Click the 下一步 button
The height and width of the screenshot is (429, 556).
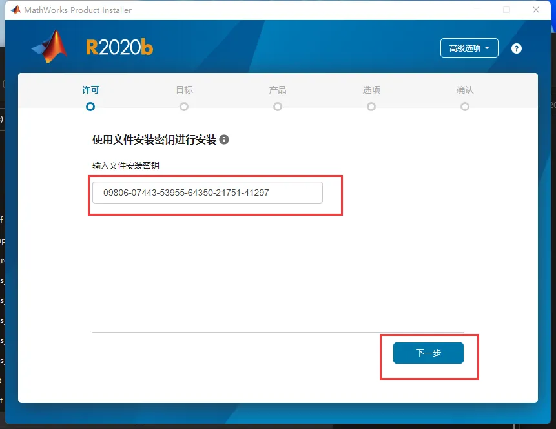[428, 353]
